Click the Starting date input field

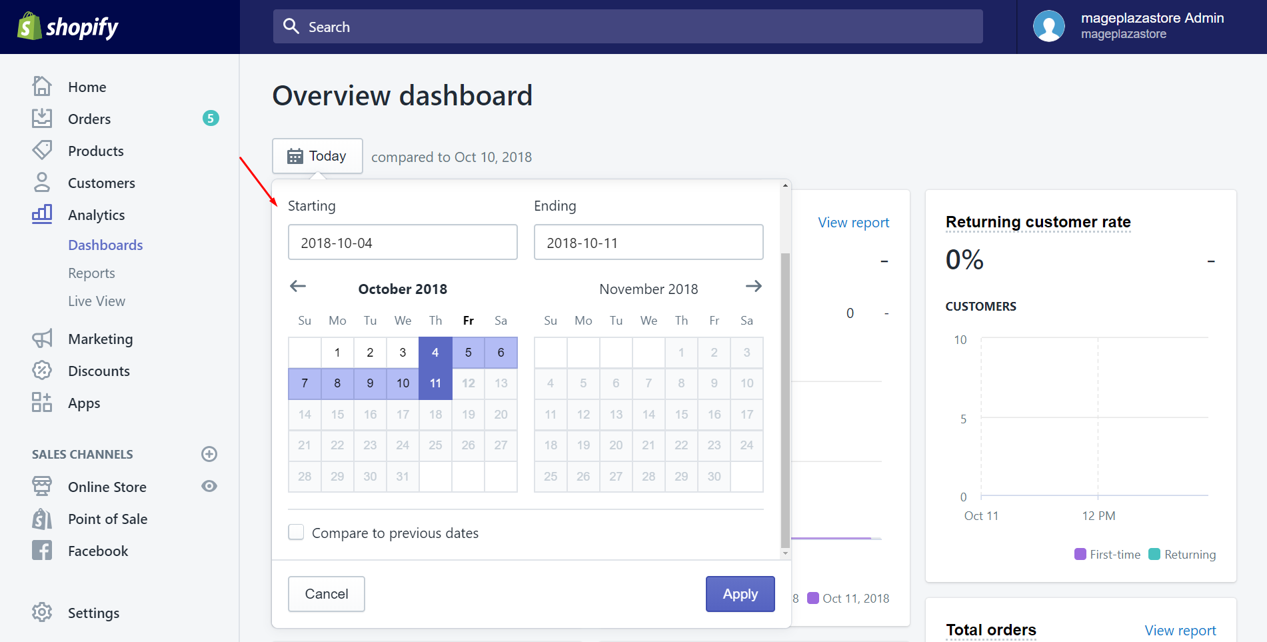click(403, 242)
